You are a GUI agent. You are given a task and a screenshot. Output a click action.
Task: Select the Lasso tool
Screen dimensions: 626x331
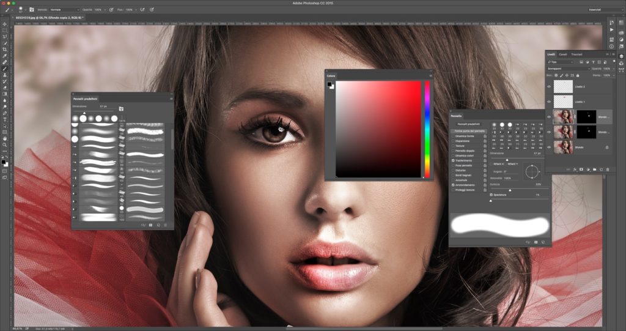tap(5, 37)
